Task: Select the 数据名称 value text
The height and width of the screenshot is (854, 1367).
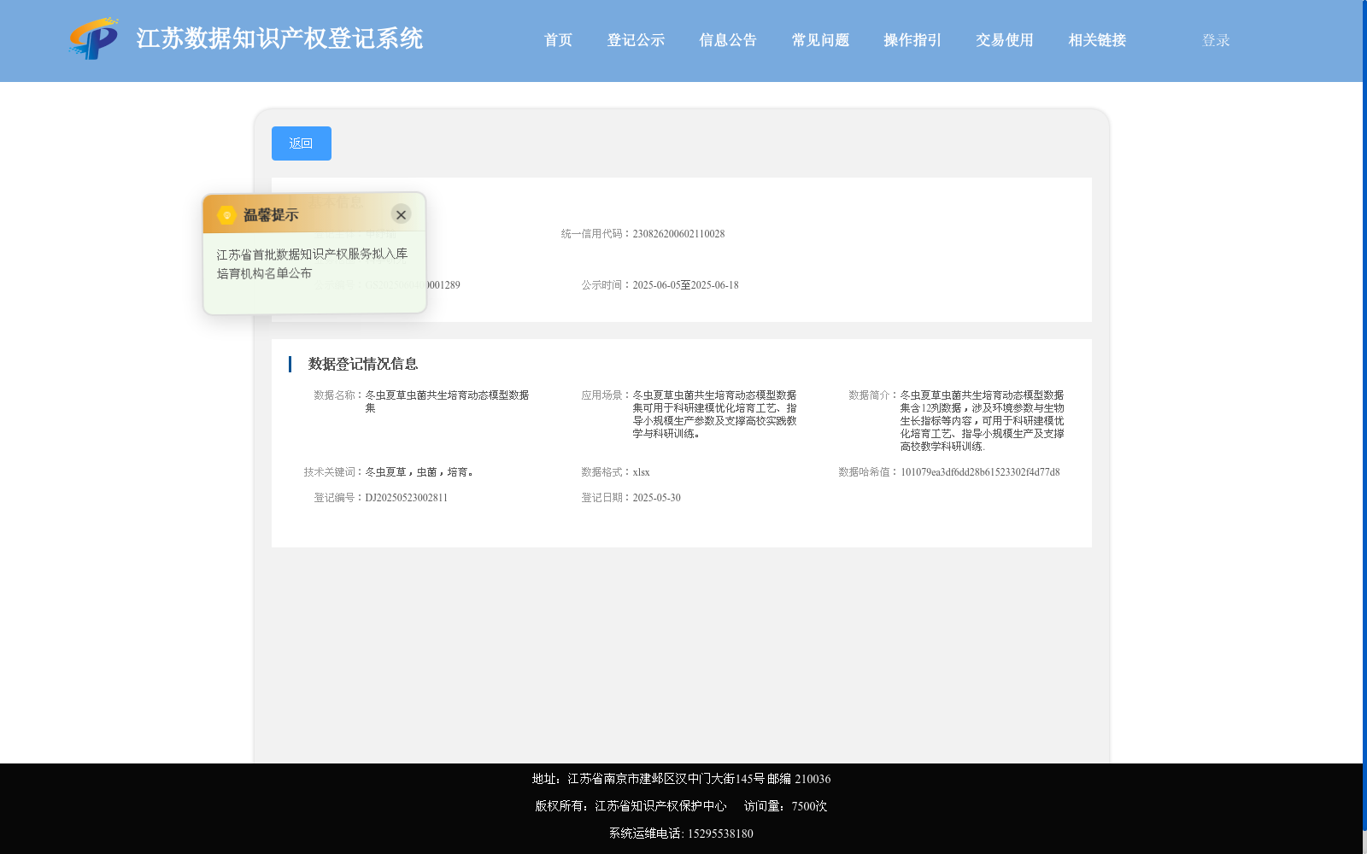Action: click(447, 401)
